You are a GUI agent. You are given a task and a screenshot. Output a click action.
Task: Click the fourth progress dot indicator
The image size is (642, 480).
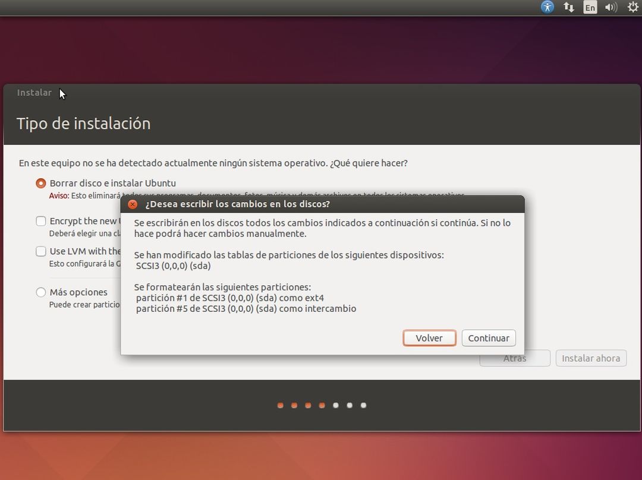pos(322,405)
